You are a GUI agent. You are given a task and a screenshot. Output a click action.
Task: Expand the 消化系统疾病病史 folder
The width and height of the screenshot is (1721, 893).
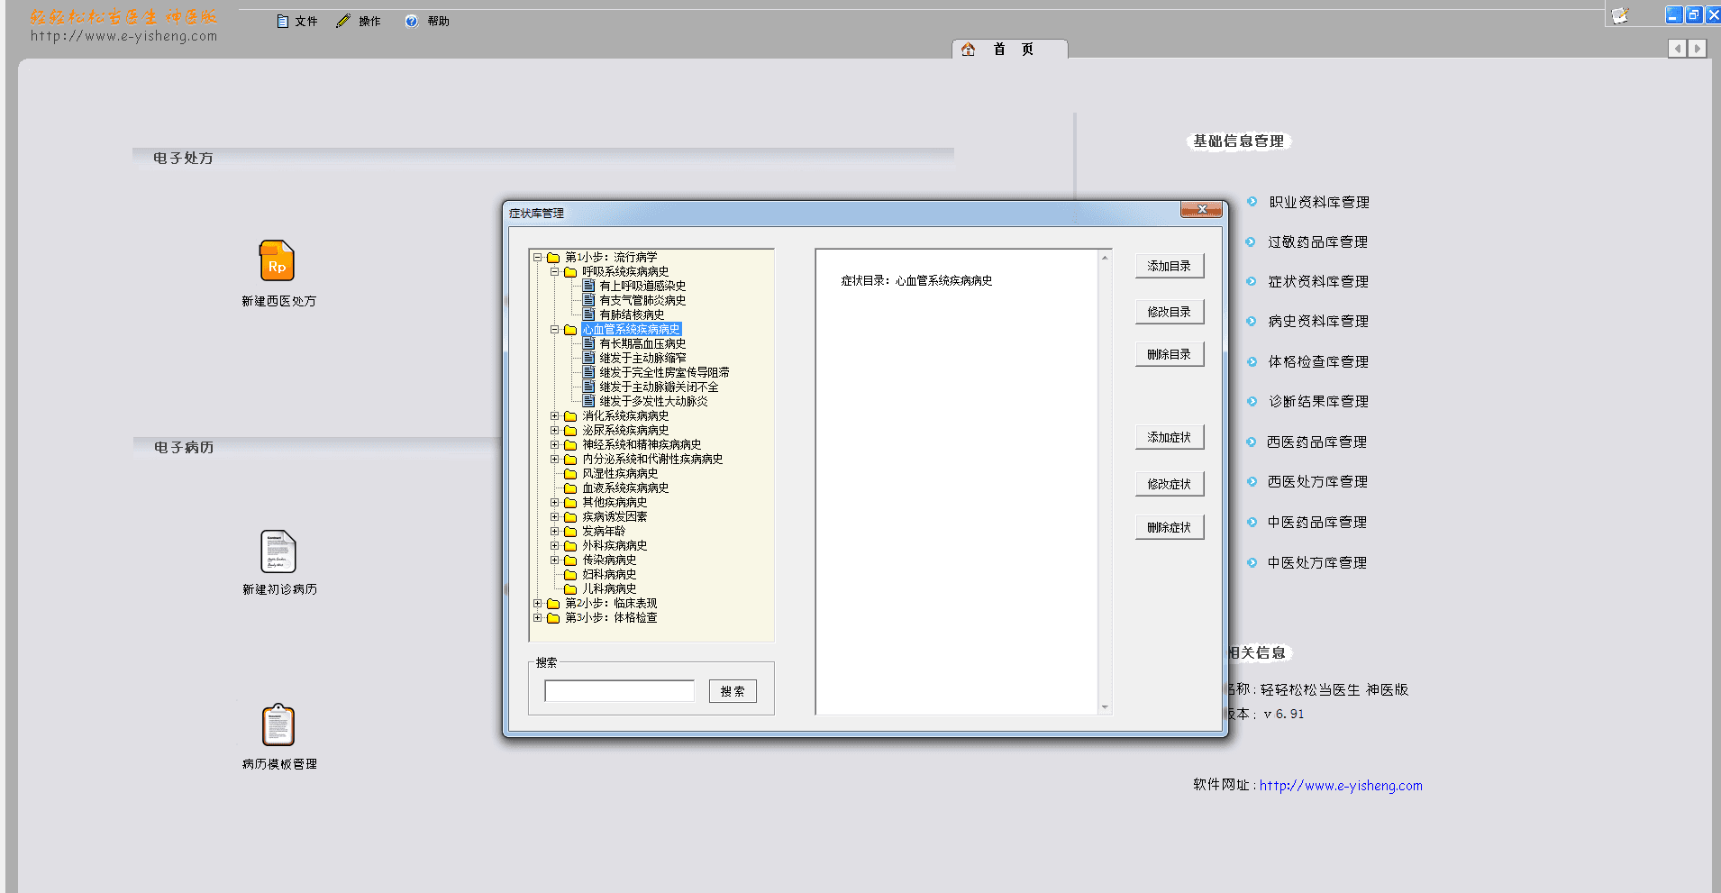[555, 415]
